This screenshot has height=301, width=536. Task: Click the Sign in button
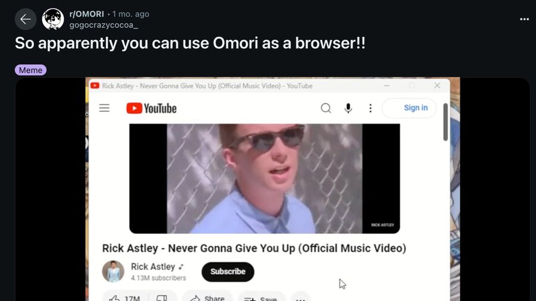coord(409,108)
